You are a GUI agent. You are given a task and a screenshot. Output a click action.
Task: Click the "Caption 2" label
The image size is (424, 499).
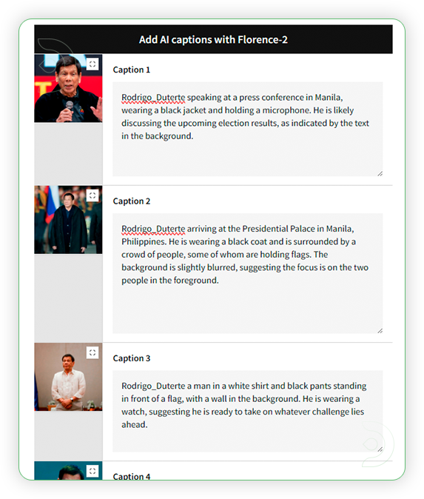[x=132, y=201]
